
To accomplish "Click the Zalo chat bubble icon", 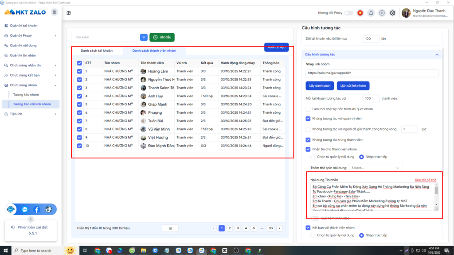I will [25, 209].
